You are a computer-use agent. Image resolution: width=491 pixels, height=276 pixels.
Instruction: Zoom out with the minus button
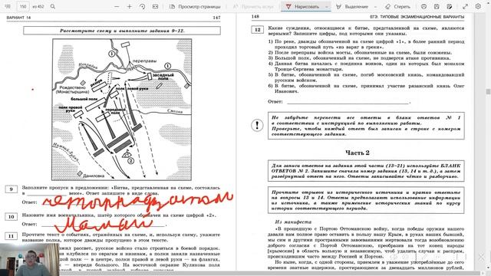coord(117,6)
